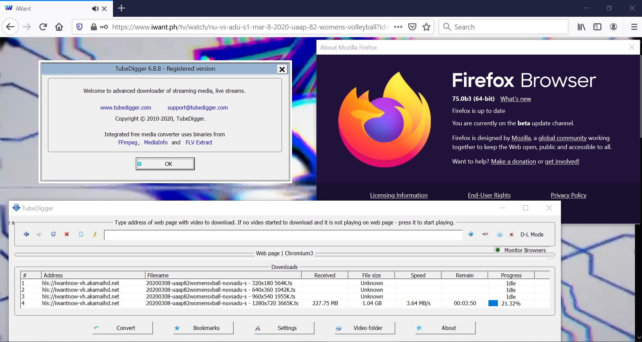Screen dimensions: 642x342
Task: Open the Mozilla link in About Firefox
Action: point(521,138)
